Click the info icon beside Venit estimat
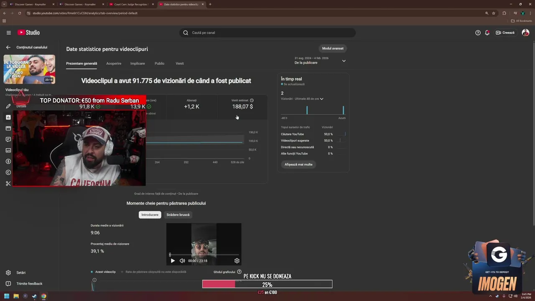The width and height of the screenshot is (535, 301). tap(252, 100)
